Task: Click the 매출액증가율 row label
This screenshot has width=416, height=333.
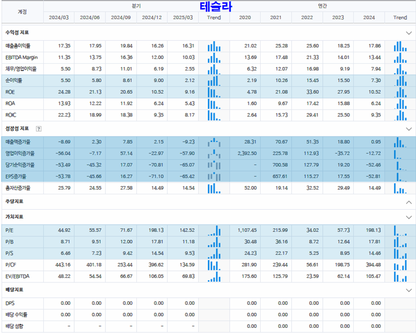Action: 18,142
